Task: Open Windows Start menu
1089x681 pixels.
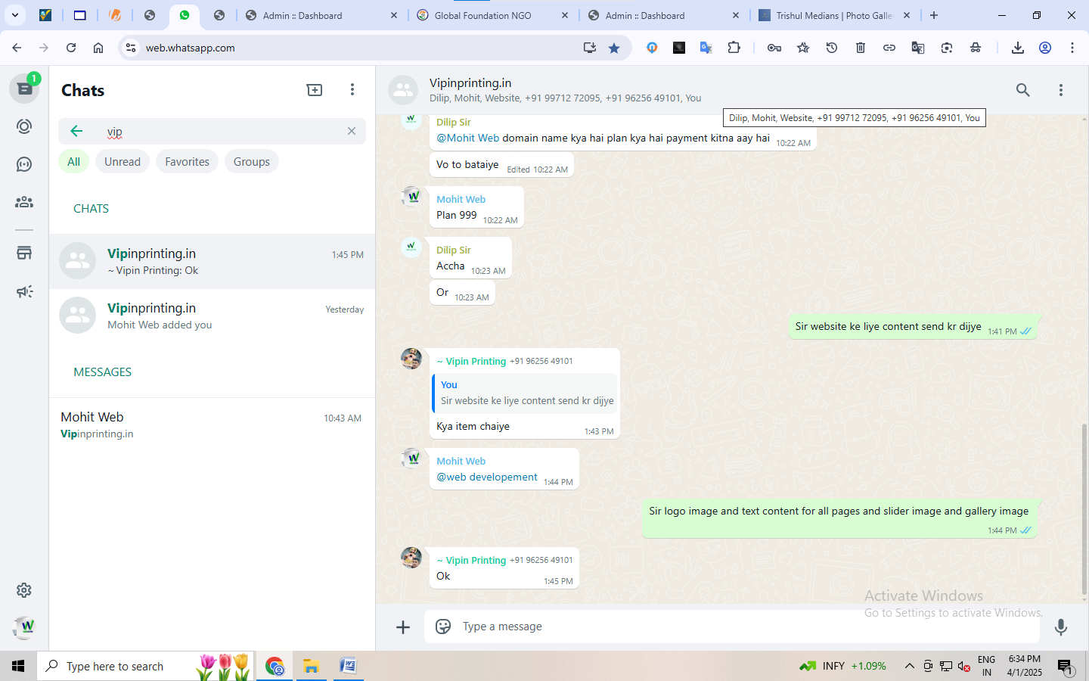Action: tap(18, 666)
